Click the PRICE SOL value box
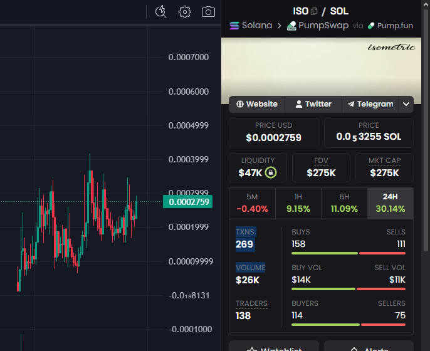The width and height of the screenshot is (430, 351). tap(369, 133)
